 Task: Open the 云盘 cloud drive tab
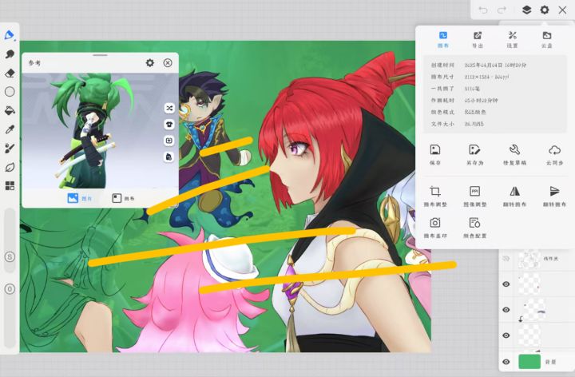coord(547,40)
